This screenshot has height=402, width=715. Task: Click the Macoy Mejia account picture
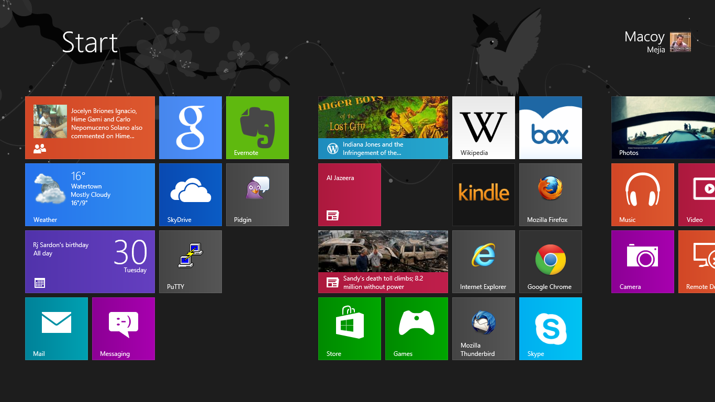point(680,42)
